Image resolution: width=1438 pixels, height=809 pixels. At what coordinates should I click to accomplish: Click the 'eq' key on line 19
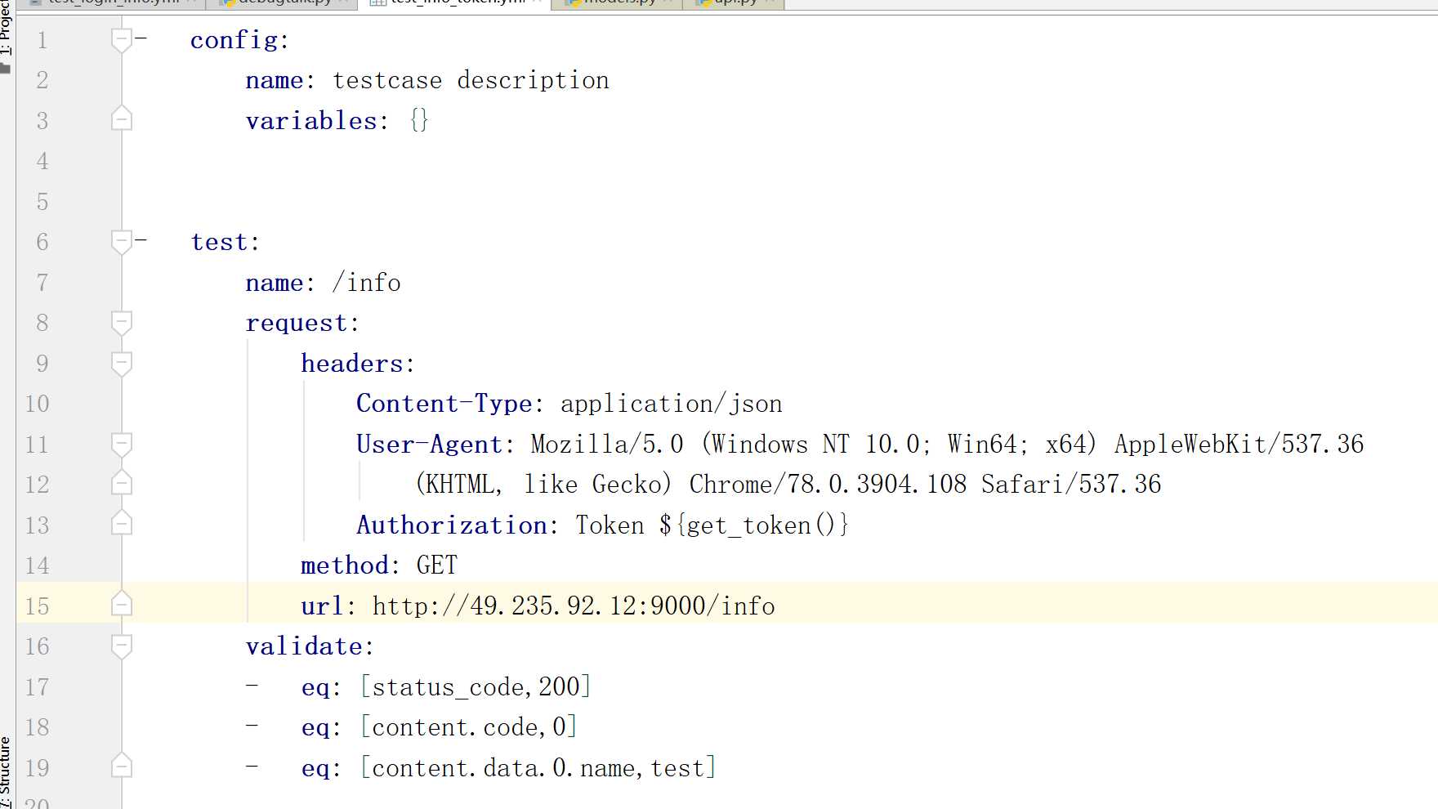pos(315,769)
